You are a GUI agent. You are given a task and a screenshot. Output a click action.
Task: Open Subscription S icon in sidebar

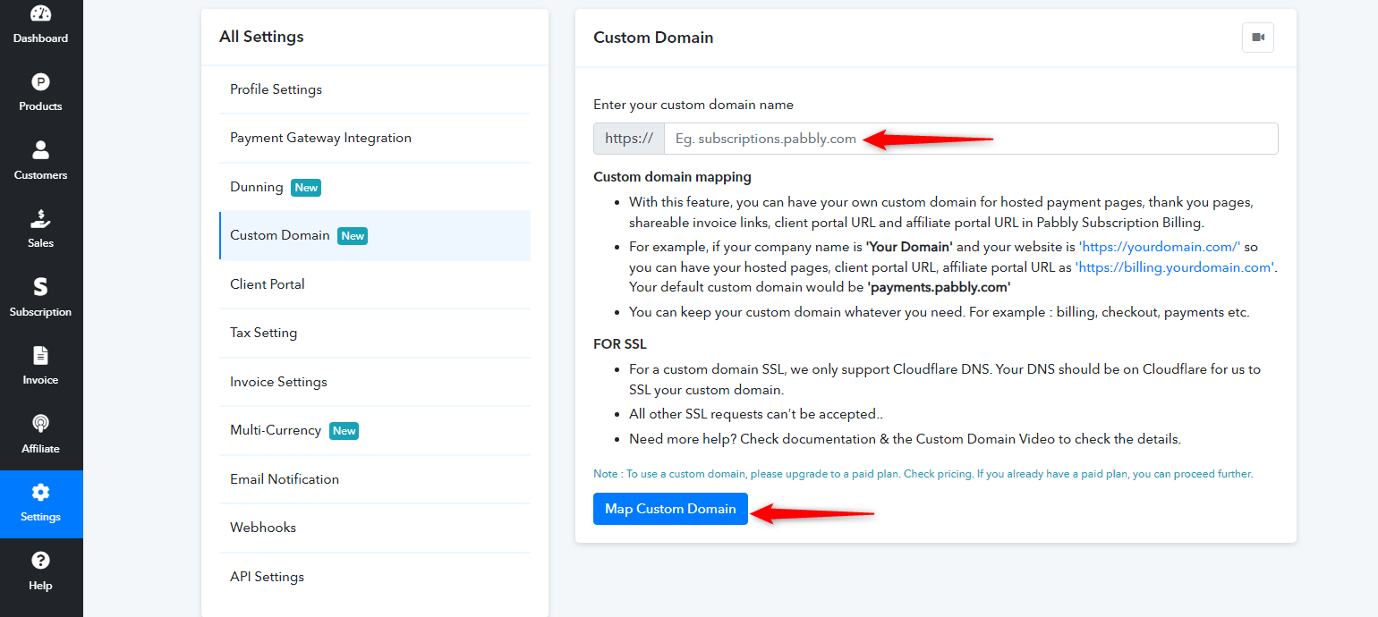coord(41,287)
